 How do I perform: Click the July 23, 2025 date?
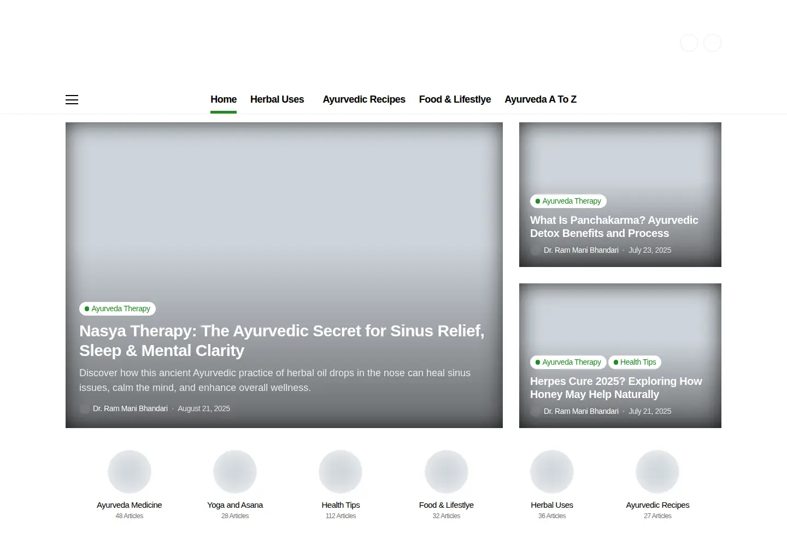(650, 250)
